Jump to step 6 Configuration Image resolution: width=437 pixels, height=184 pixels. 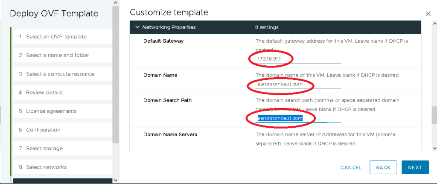click(43, 130)
